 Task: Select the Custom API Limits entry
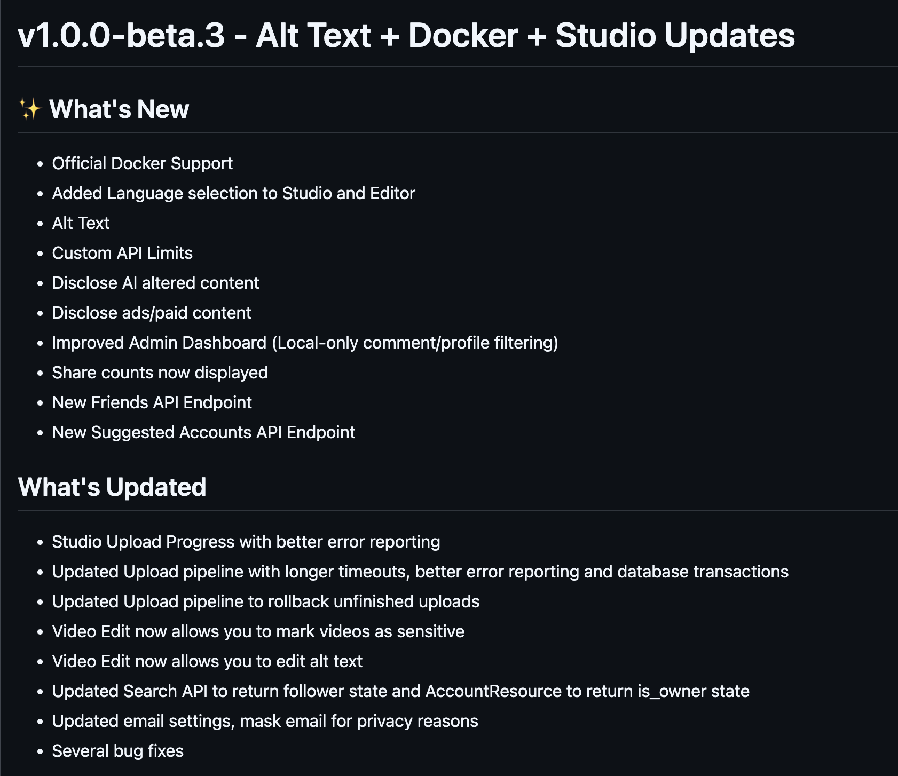point(122,253)
